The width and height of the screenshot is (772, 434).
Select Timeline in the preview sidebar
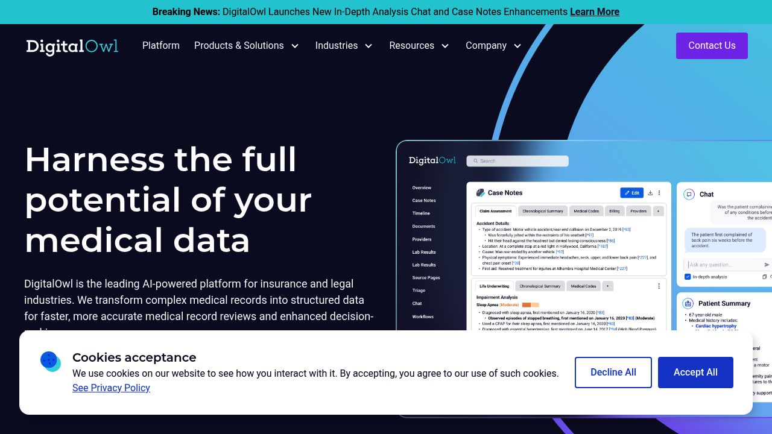tap(421, 213)
